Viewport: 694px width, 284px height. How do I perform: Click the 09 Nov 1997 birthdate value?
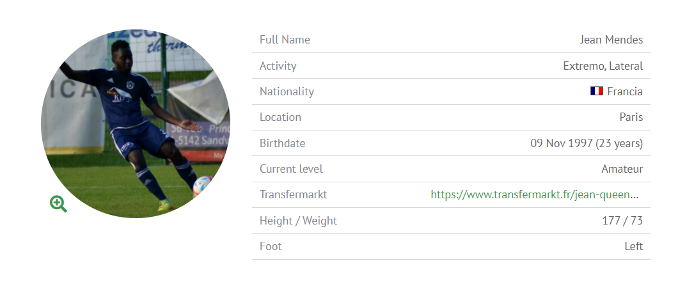coord(587,143)
